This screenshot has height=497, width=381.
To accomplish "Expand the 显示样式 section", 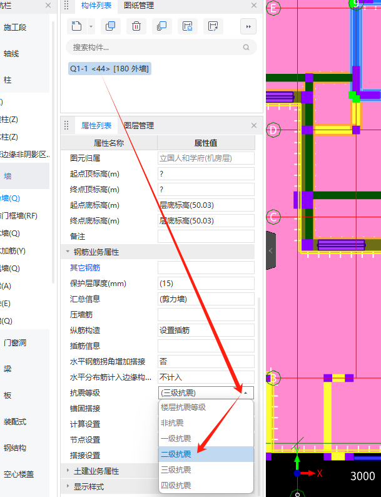I will (x=68, y=486).
